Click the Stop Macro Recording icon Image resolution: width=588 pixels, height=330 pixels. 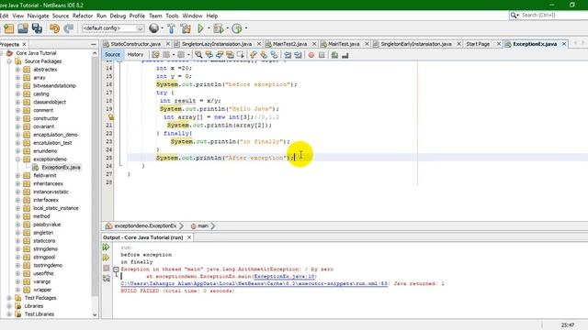(322, 55)
